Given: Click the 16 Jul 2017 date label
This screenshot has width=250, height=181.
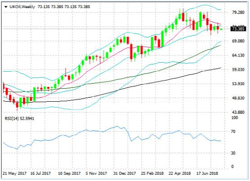Looking at the screenshot, I should click(x=40, y=173).
